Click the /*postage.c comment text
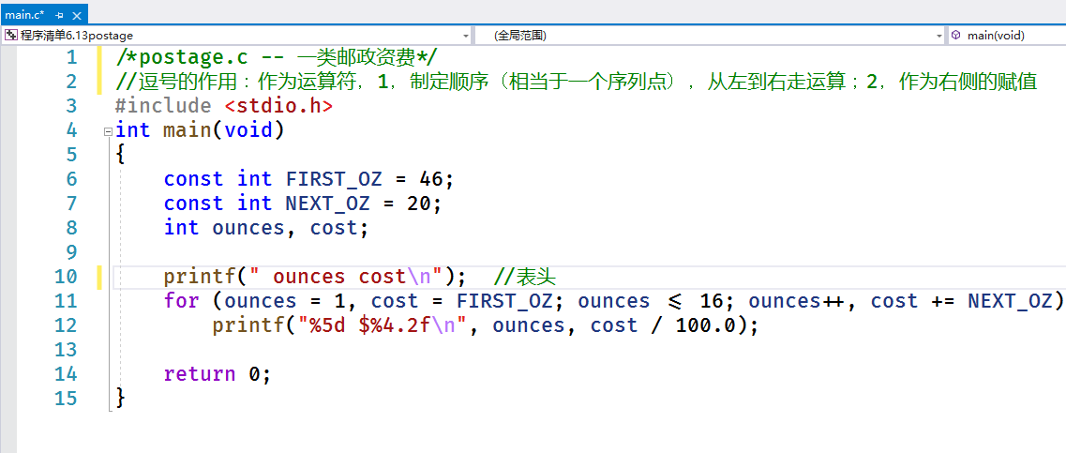This screenshot has width=1066, height=453. (277, 57)
